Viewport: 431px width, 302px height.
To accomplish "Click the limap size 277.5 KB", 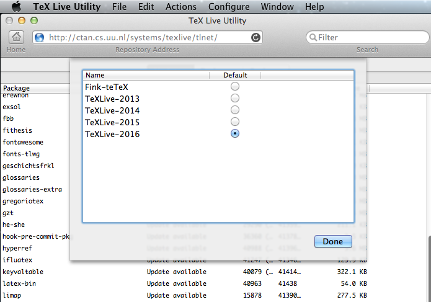I will [x=352, y=295].
